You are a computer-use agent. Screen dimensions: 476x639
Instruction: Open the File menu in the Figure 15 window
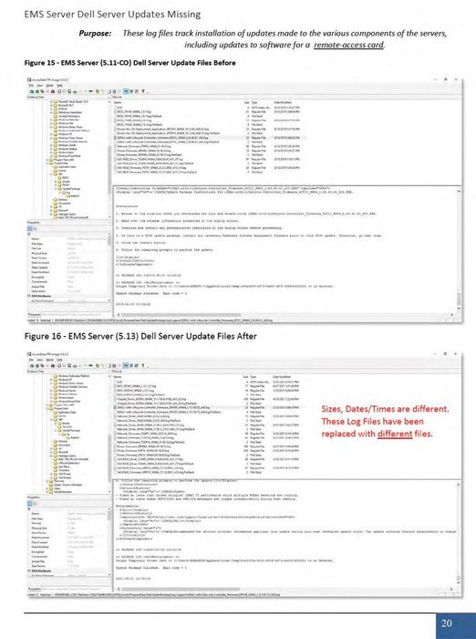coord(31,86)
